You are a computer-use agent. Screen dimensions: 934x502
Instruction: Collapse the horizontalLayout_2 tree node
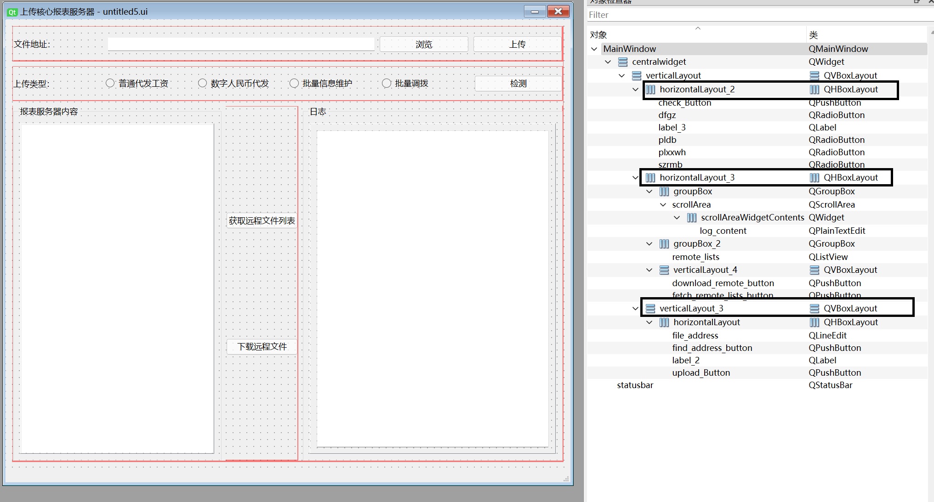(x=636, y=90)
